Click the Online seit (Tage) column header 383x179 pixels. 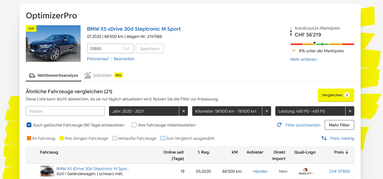174,155
